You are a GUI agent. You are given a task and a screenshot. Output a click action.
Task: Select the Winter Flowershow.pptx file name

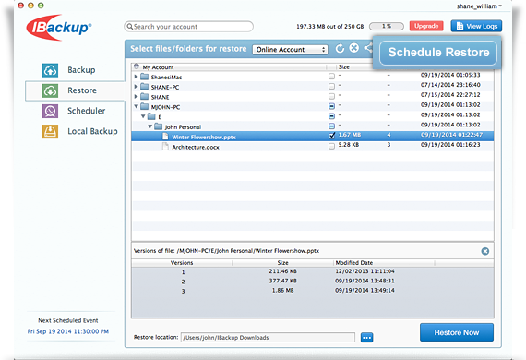[204, 137]
